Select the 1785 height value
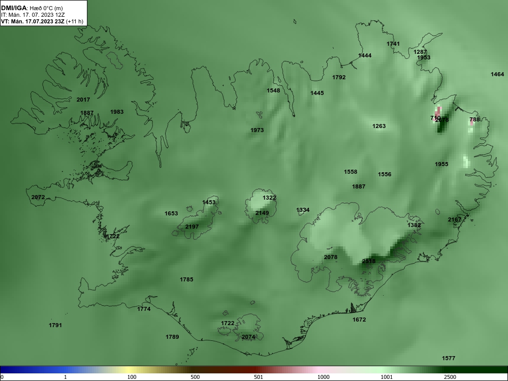The image size is (508, 381). pos(186,279)
